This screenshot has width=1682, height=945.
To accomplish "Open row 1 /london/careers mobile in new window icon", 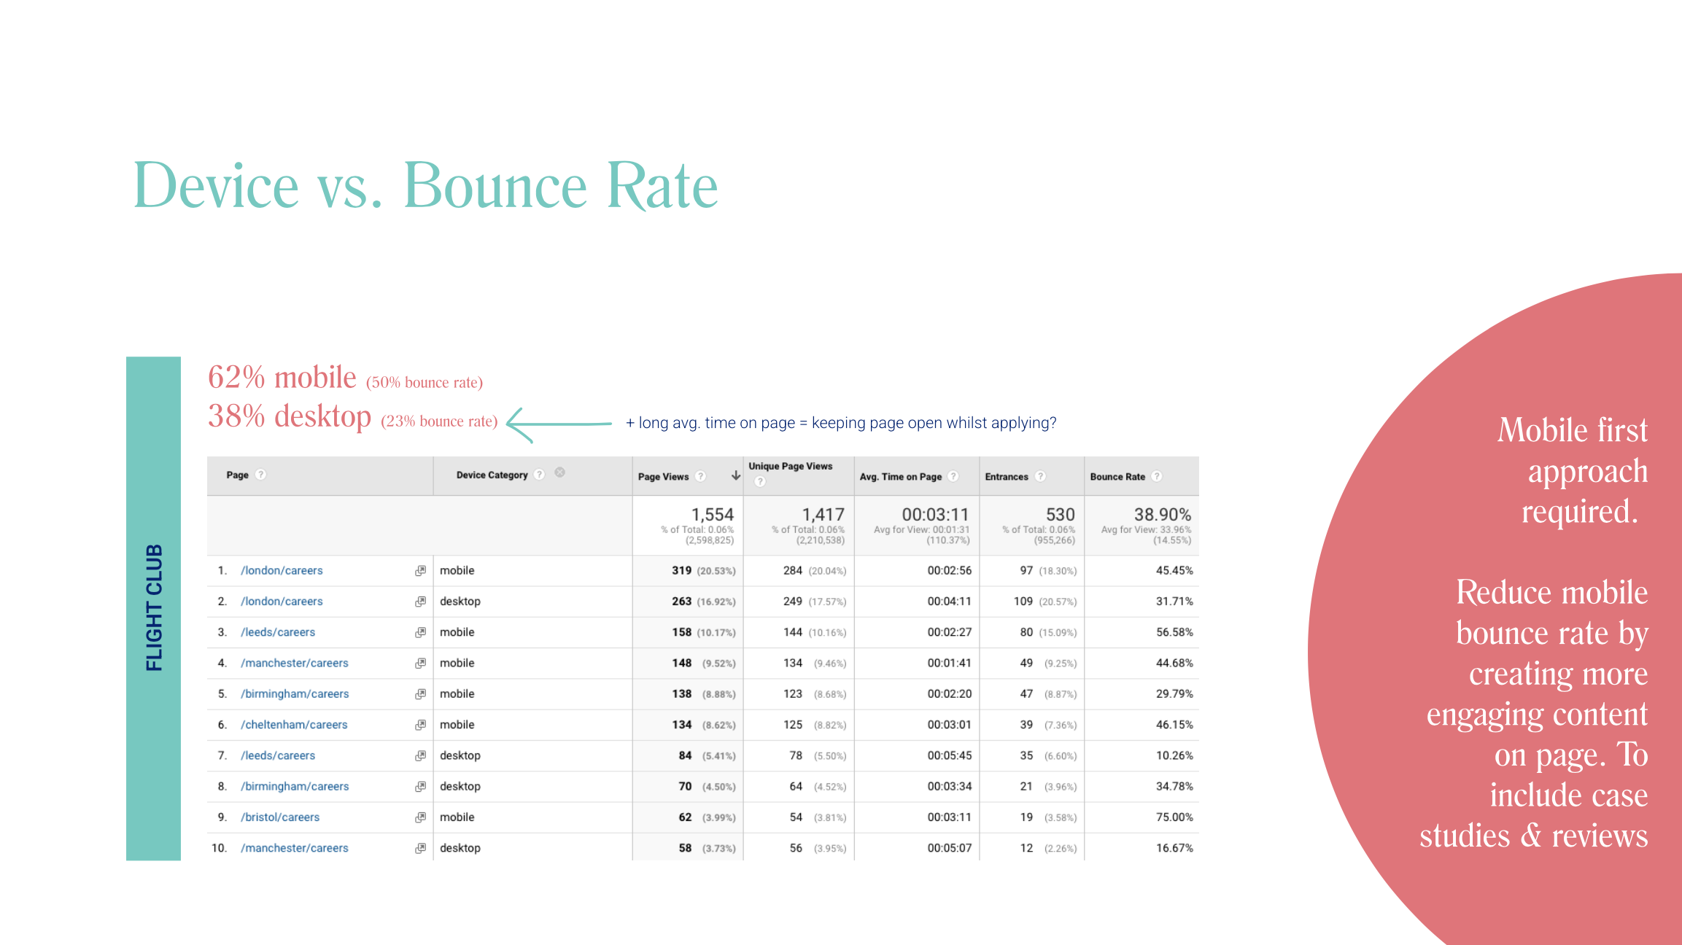I will [420, 571].
